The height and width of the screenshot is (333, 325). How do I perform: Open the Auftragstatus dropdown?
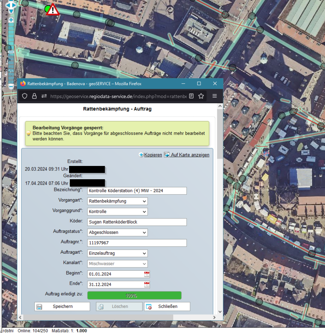pyautogui.click(x=117, y=232)
